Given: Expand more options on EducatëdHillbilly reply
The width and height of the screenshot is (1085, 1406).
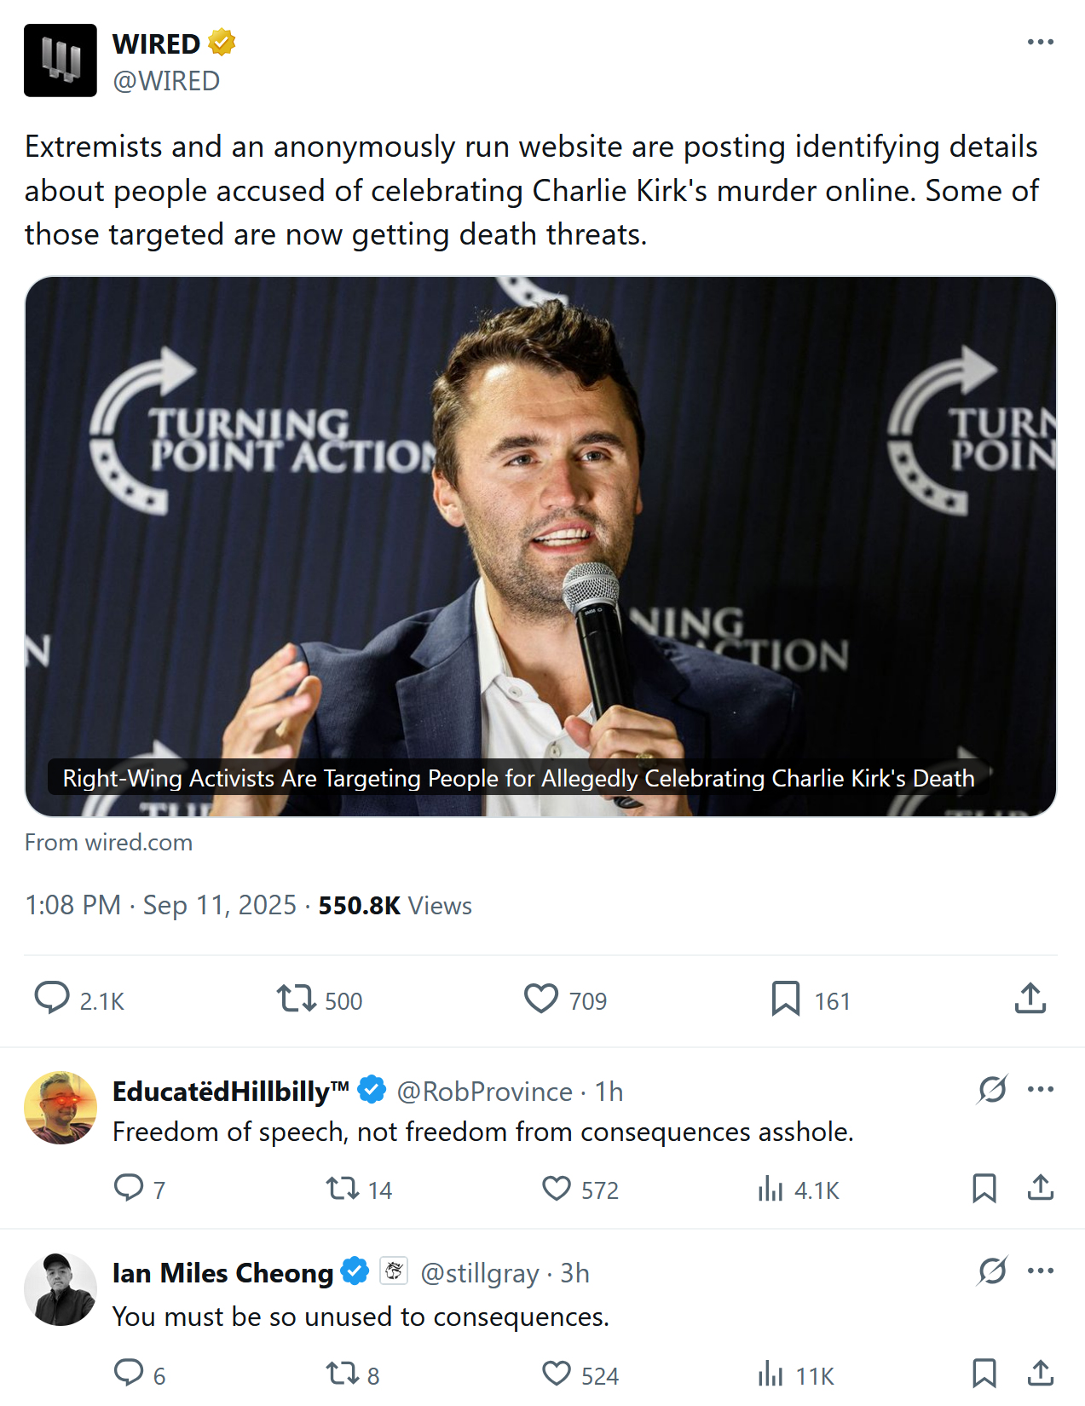Looking at the screenshot, I should click(1040, 1089).
